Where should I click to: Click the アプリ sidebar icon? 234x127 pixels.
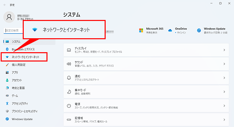point(7,72)
